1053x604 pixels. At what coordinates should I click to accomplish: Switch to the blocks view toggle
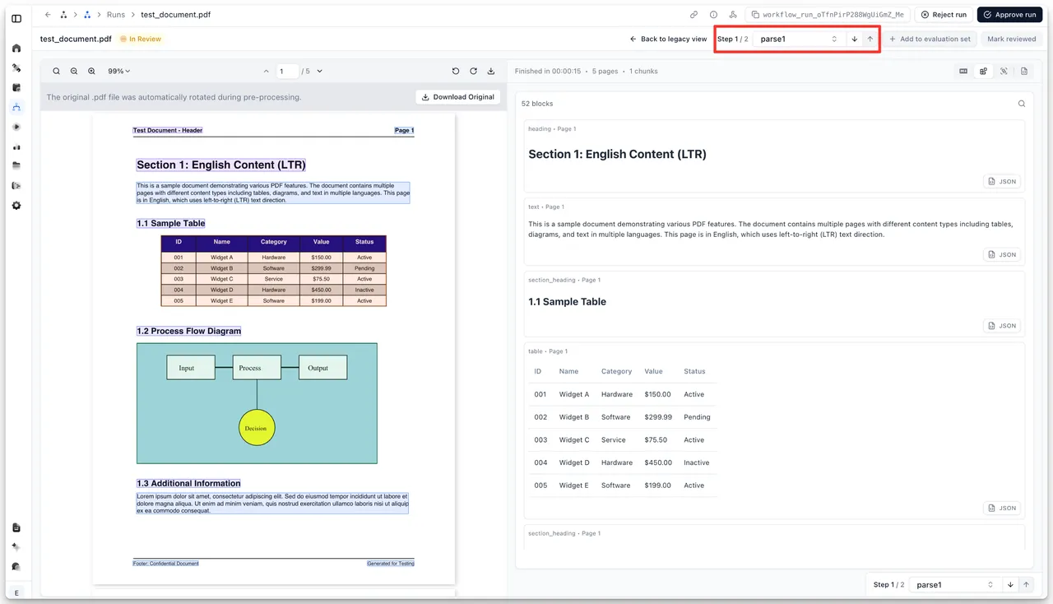click(x=983, y=72)
